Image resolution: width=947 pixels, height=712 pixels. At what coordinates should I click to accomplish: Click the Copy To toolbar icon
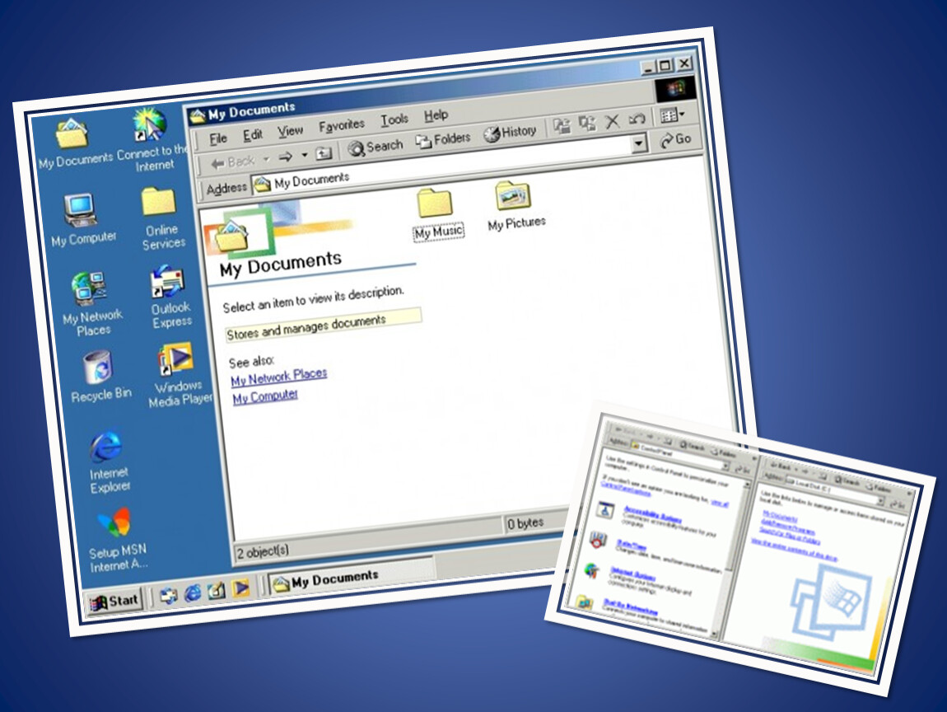point(587,124)
